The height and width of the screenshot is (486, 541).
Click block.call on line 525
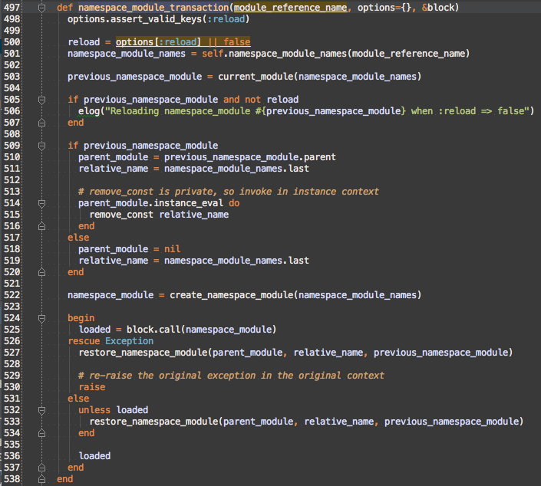(x=153, y=330)
